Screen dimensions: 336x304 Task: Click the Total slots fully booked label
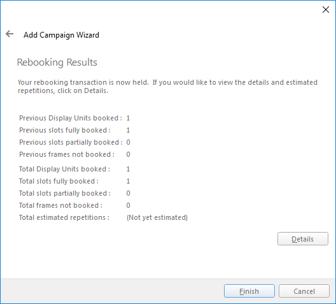[59, 181]
